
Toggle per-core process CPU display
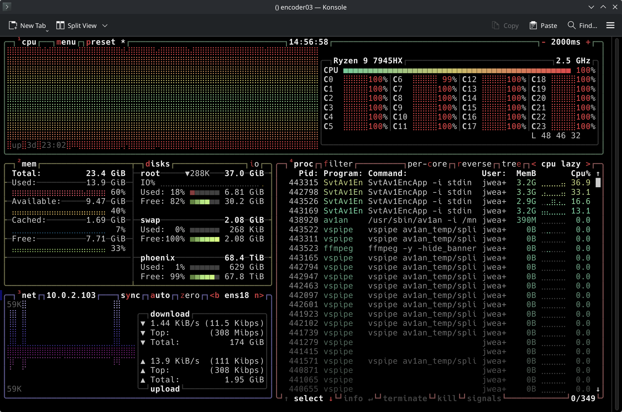427,164
